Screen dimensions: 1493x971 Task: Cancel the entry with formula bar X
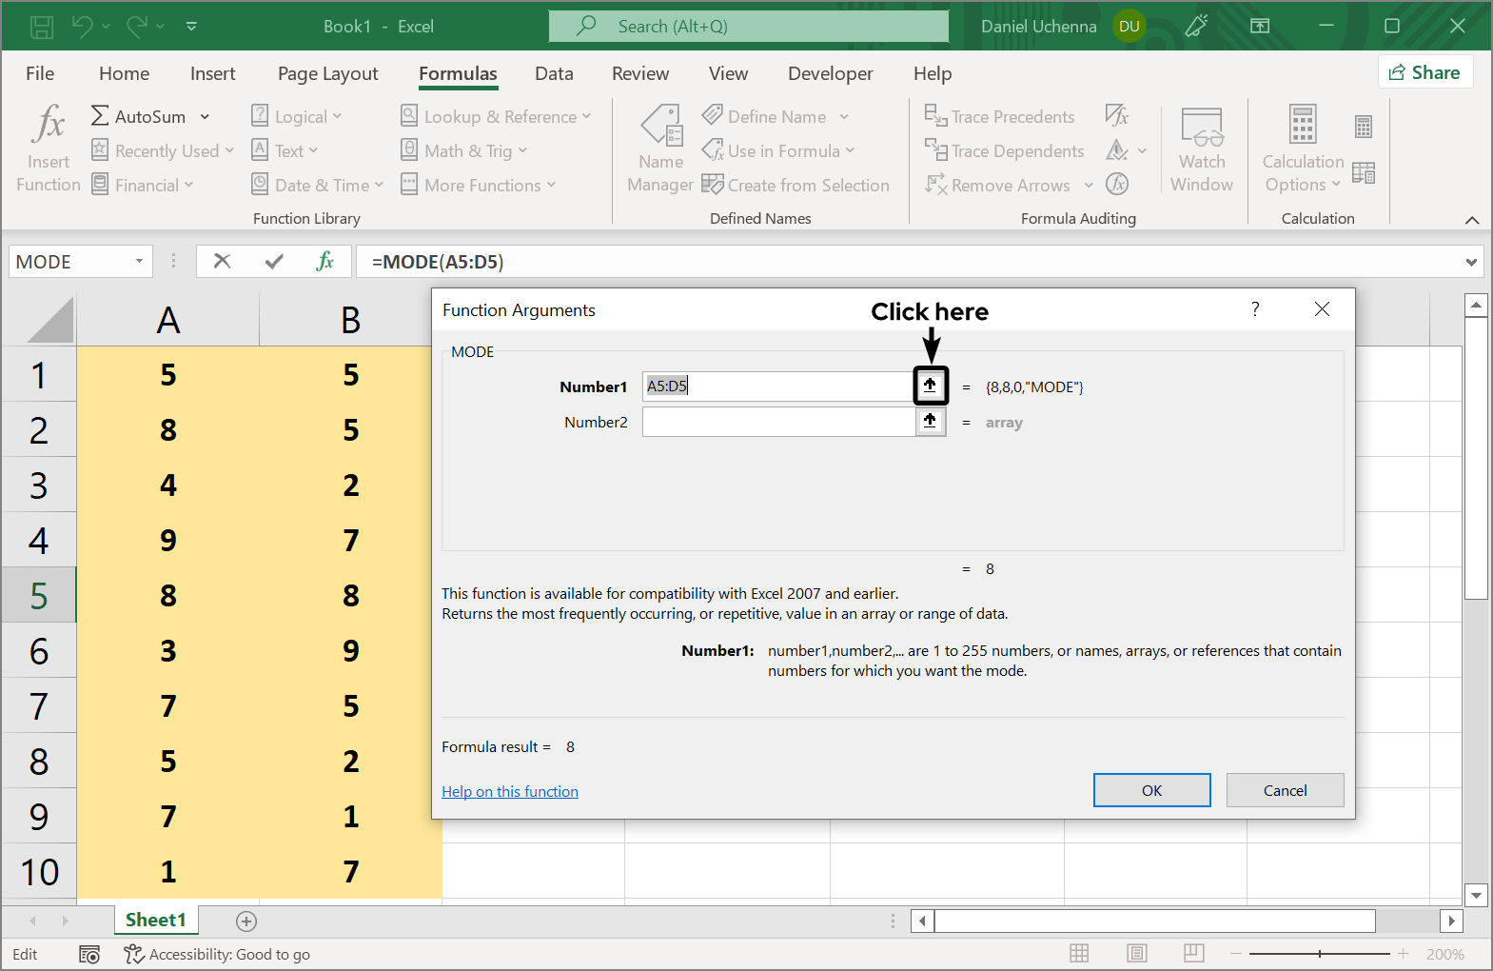tap(223, 262)
